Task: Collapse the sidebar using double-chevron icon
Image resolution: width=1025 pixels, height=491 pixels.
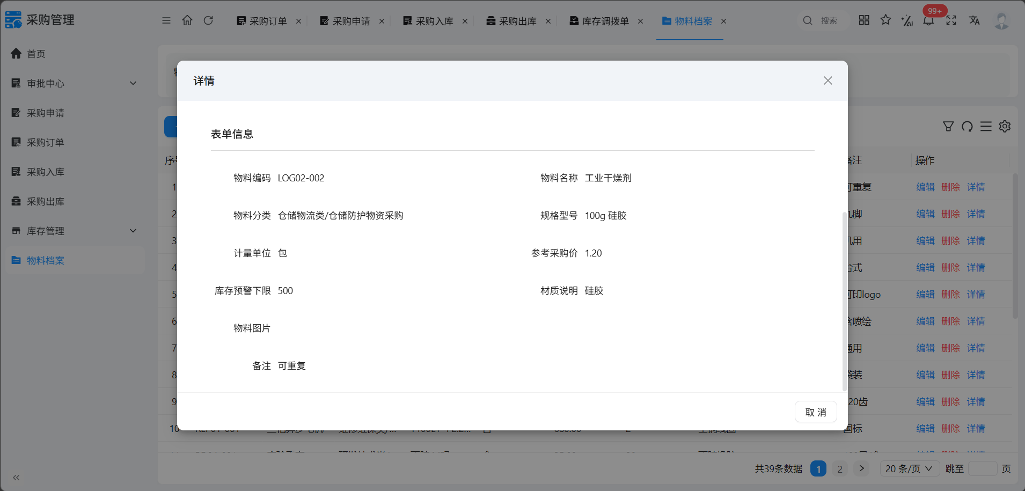Action: pos(16,477)
